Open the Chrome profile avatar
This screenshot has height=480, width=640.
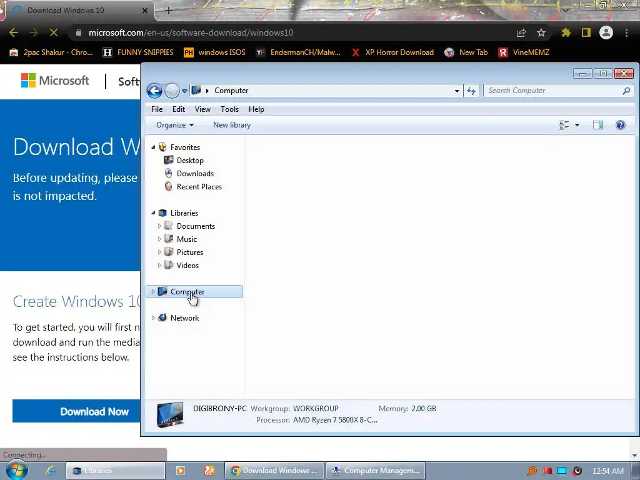click(606, 32)
